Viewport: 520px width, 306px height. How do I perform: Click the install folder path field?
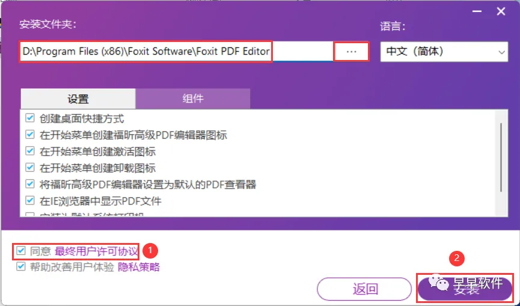tap(176, 52)
